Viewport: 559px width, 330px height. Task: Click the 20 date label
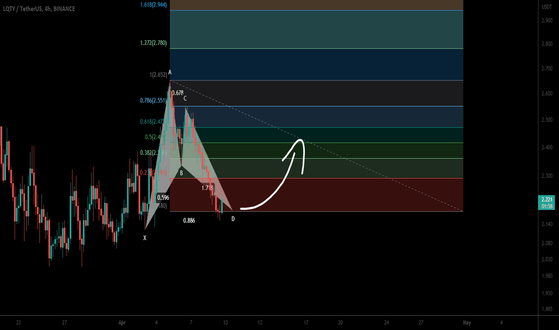pos(341,323)
